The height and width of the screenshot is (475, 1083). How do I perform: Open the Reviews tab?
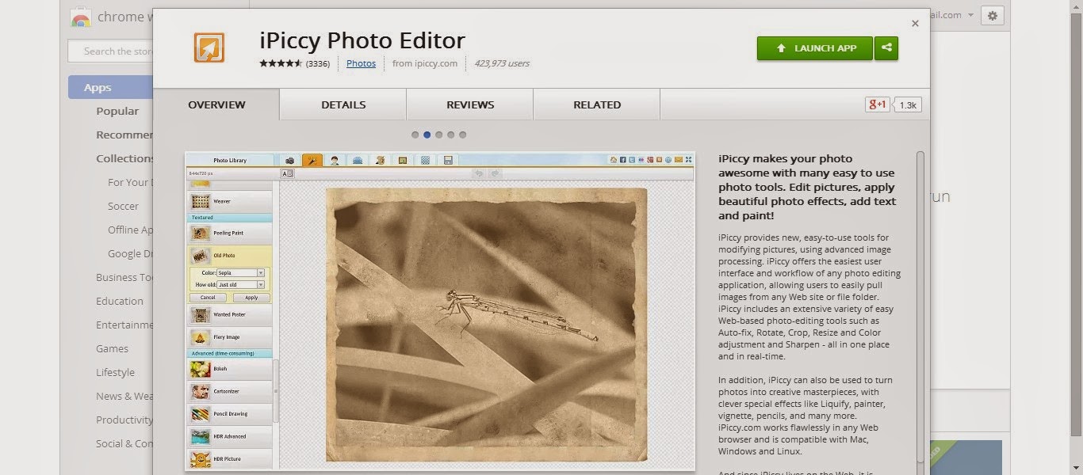coord(470,104)
